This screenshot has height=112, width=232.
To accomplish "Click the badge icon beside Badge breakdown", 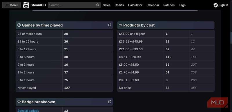I will pos(19,102).
